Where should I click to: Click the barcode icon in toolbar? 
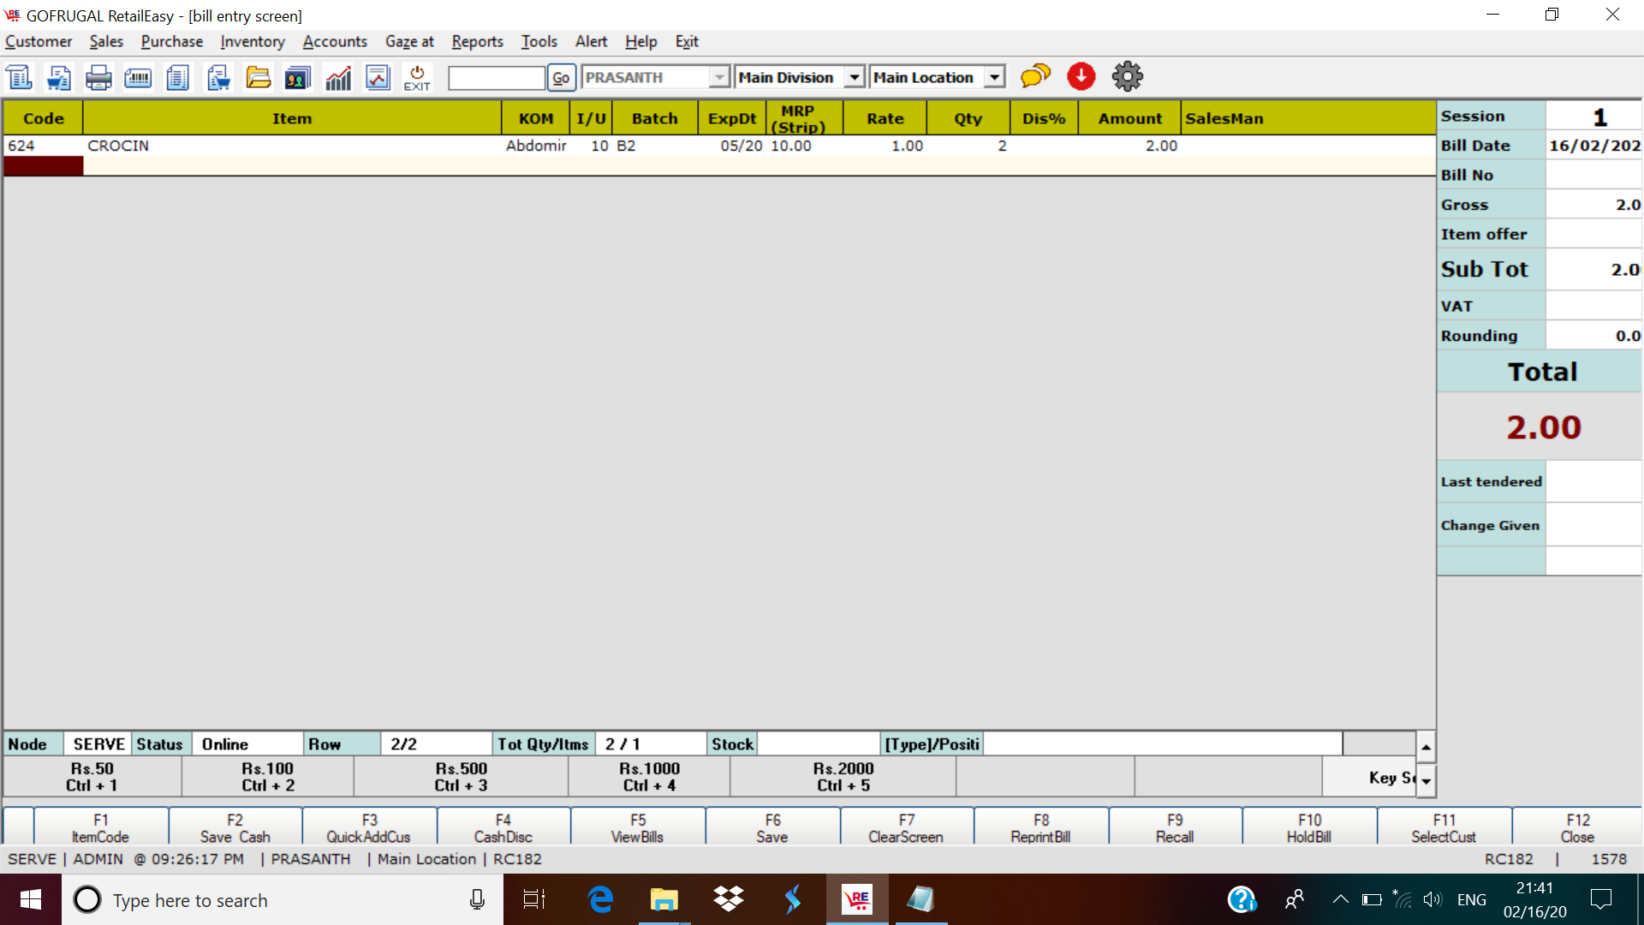point(138,78)
